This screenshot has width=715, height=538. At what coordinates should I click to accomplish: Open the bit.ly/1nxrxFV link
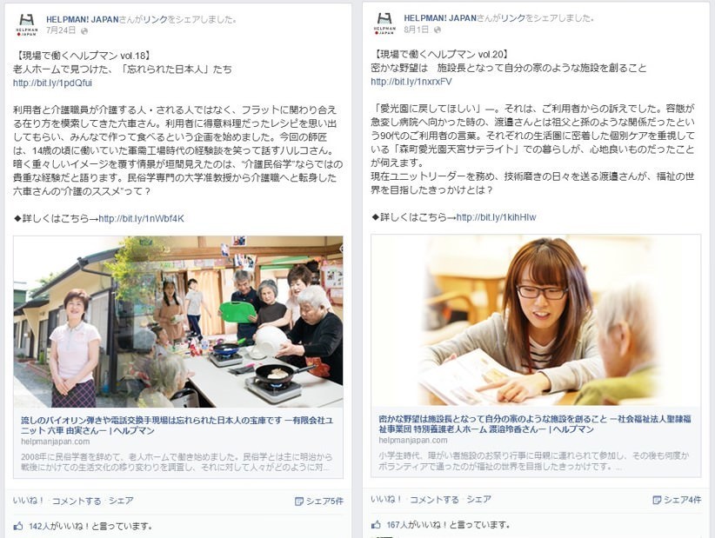point(411,82)
